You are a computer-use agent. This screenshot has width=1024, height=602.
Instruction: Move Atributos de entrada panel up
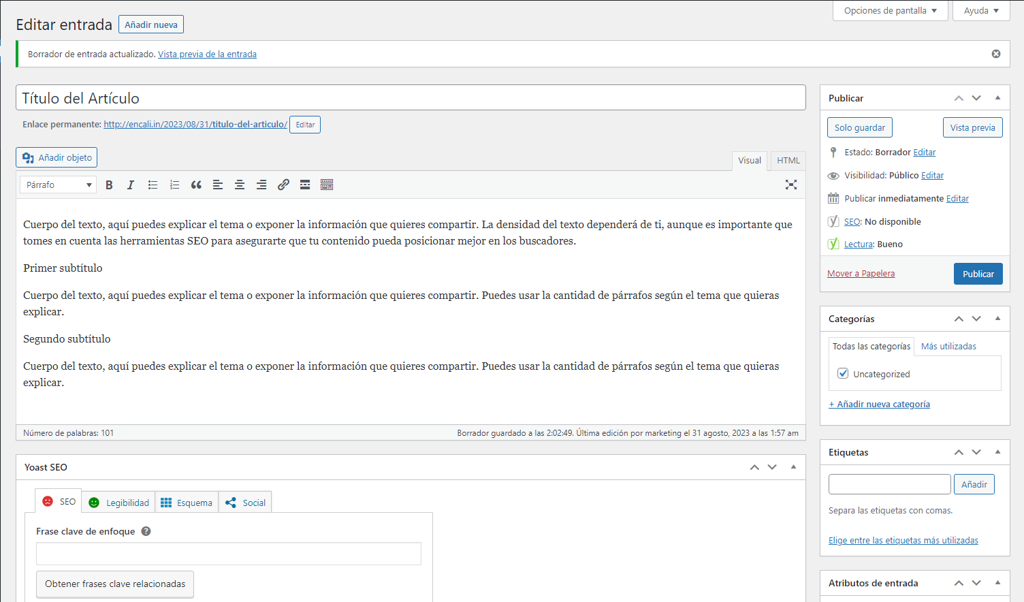(959, 583)
